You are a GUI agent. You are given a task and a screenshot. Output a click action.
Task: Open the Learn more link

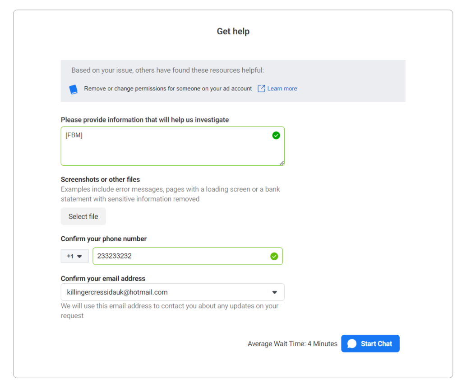[282, 89]
